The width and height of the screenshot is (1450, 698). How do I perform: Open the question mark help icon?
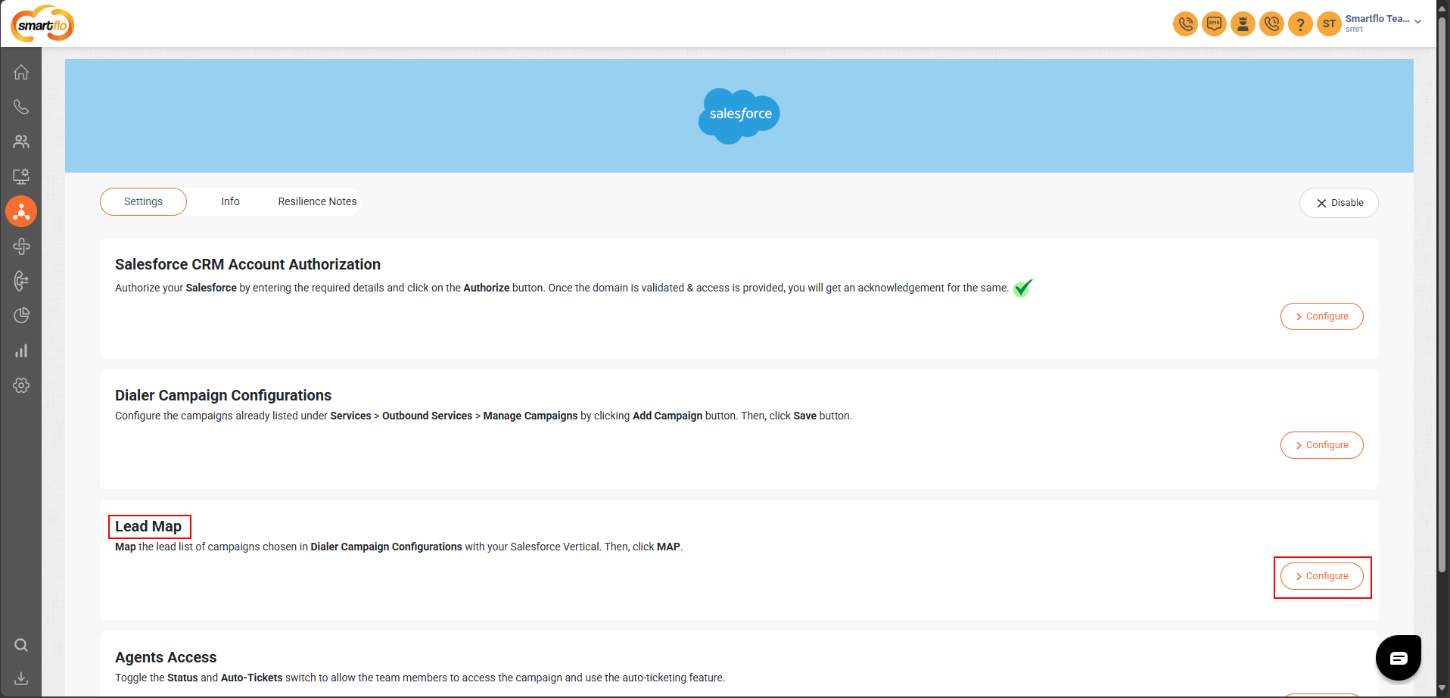(1300, 23)
